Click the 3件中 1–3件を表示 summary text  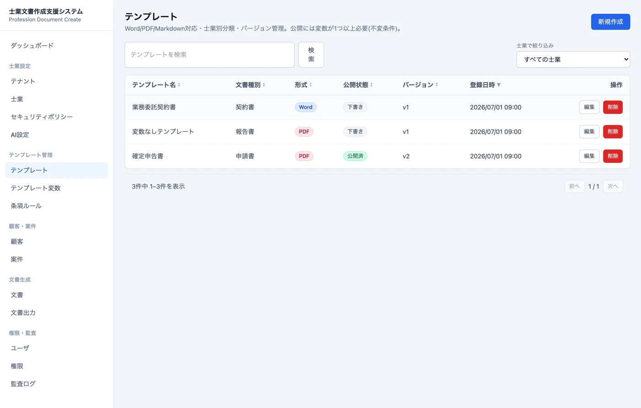tap(158, 187)
